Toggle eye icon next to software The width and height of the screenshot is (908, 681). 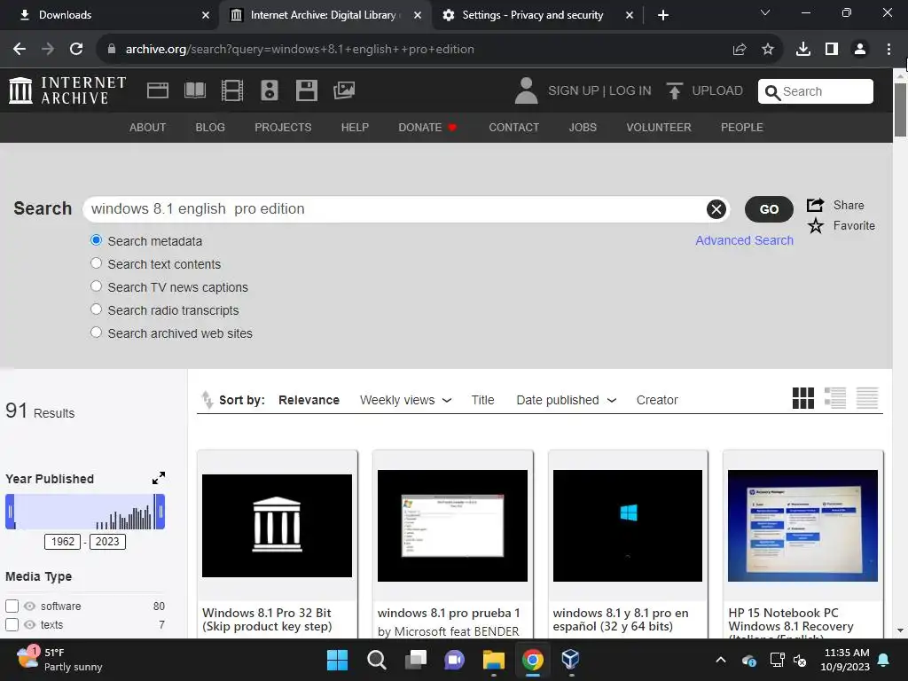29,607
